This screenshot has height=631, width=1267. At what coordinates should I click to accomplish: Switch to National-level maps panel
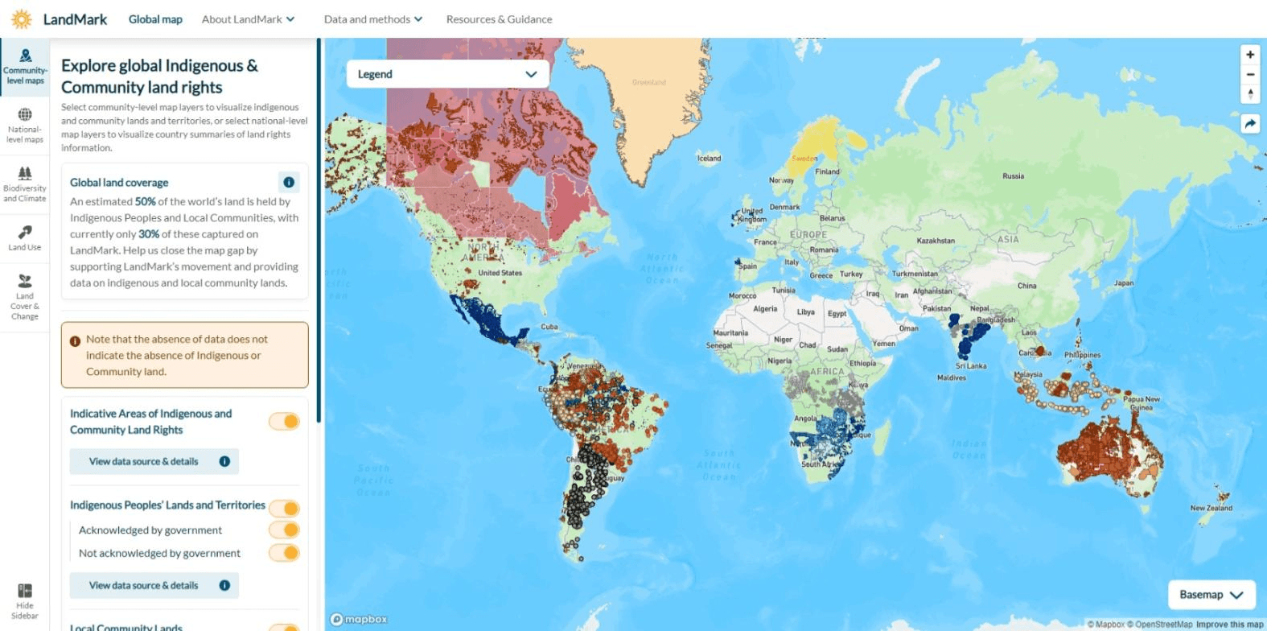(25, 125)
